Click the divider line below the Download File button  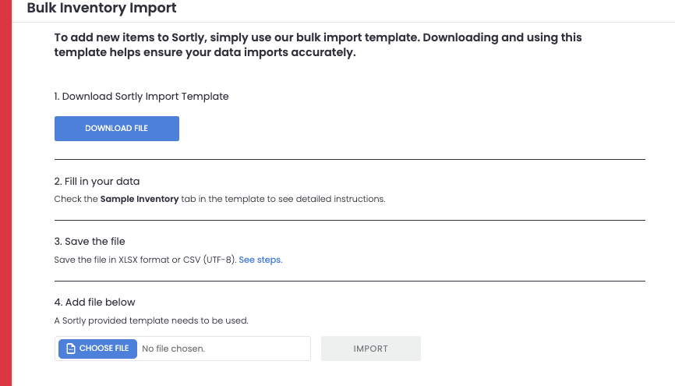click(x=349, y=159)
